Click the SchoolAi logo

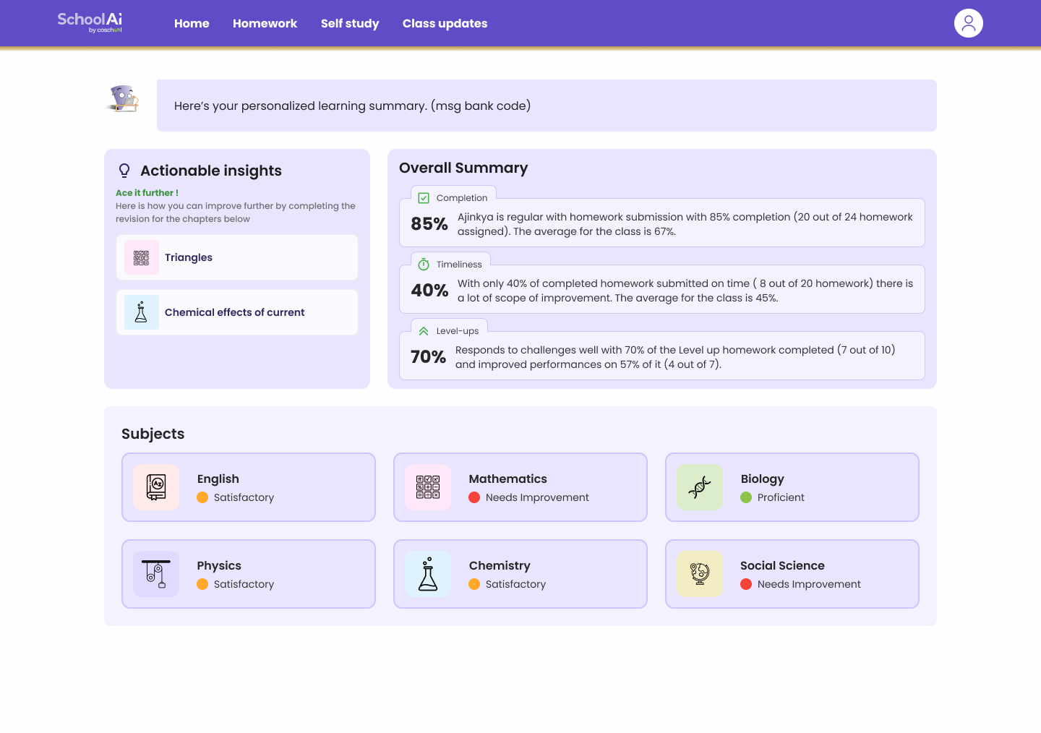point(90,22)
